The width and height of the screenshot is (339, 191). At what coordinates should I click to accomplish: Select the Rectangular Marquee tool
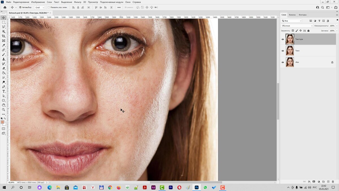(4, 22)
